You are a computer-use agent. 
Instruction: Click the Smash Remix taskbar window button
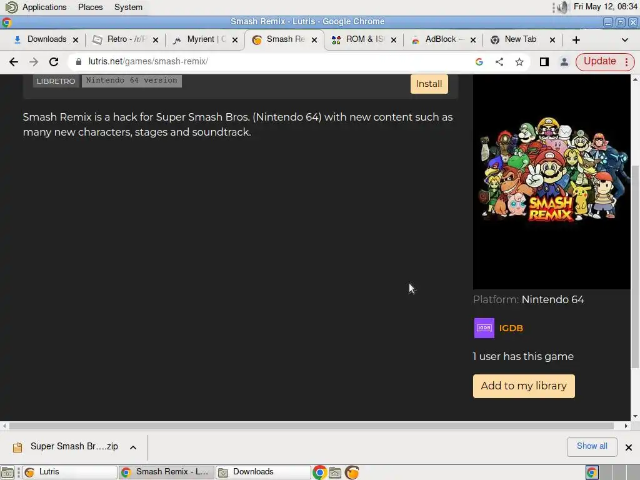click(166, 472)
